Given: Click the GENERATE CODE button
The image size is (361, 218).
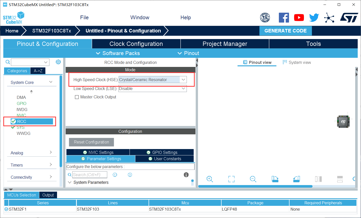Looking at the screenshot, I should (285, 31).
